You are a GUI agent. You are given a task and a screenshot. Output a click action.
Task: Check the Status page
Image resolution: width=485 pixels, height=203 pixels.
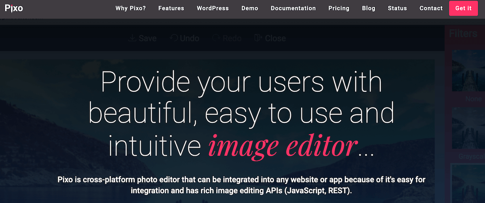click(397, 8)
